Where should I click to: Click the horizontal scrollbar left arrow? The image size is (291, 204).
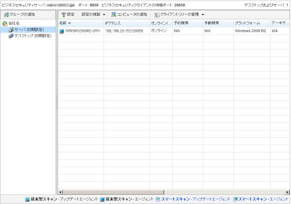(61, 192)
